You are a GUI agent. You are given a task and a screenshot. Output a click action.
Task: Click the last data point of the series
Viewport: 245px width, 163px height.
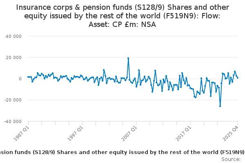(x=238, y=77)
